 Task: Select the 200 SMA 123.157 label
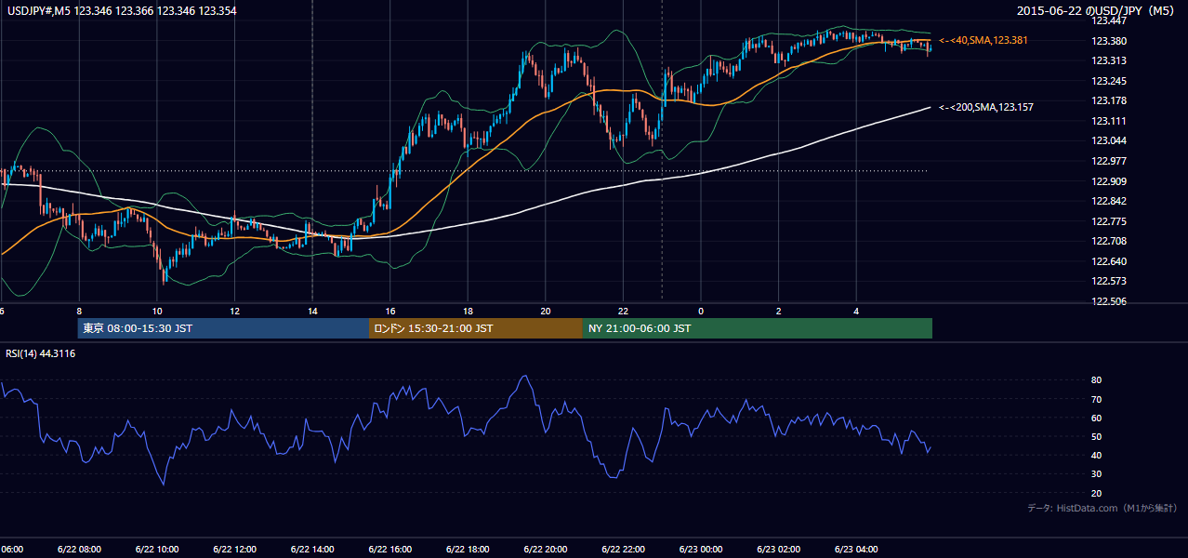tap(985, 108)
